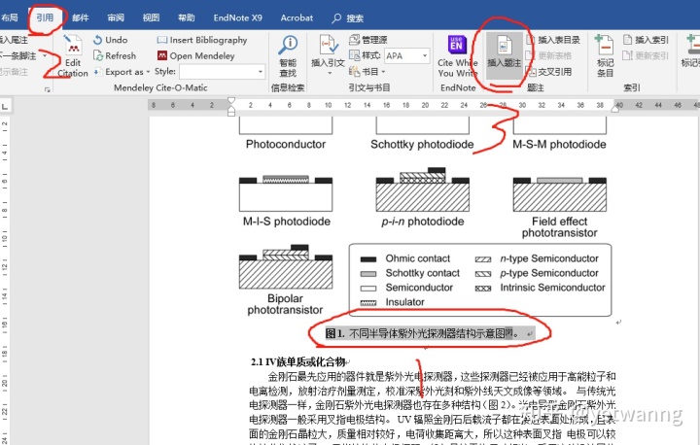This screenshot has height=445, width=700.
Task: Click the Ohmic contact legend entry
Action: [x=405, y=258]
